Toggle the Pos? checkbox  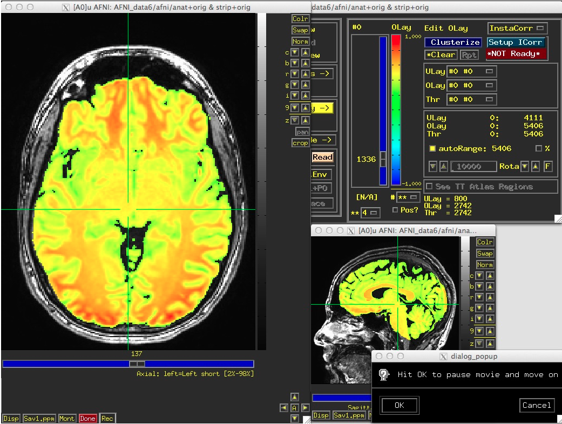click(395, 210)
